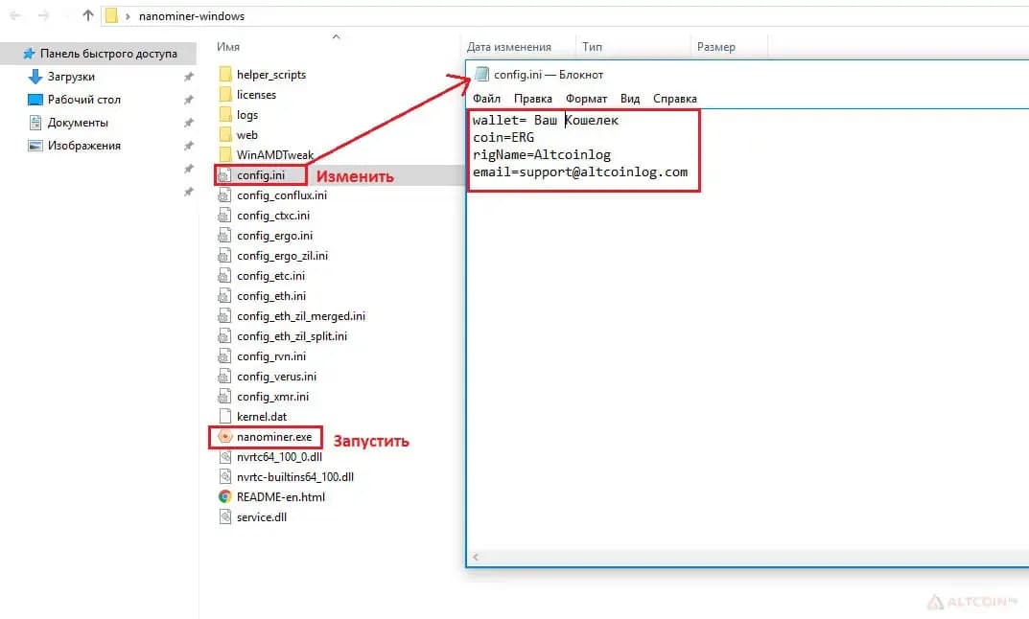The height and width of the screenshot is (619, 1029).
Task: Click the email=support@altcoinlog.com line
Action: (x=580, y=172)
